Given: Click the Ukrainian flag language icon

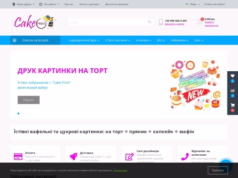Looking at the screenshot, I should pyautogui.click(x=187, y=4).
